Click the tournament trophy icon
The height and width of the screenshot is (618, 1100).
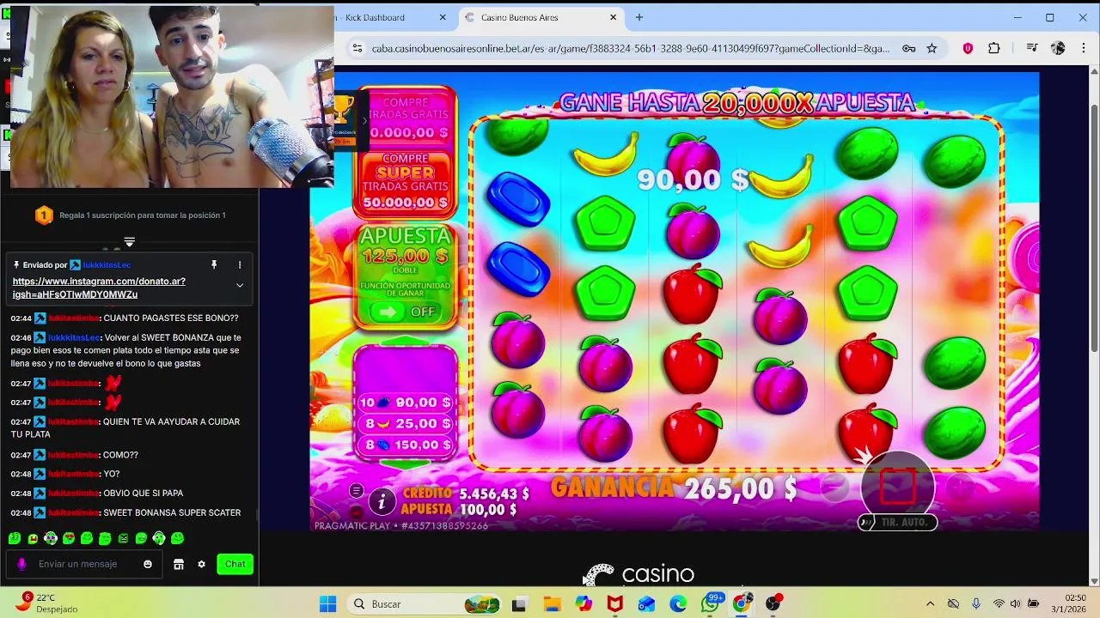click(x=344, y=110)
